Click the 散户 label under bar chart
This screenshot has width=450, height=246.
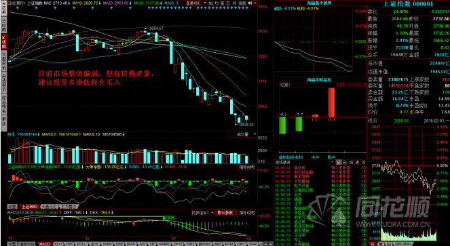pyautogui.click(x=331, y=157)
